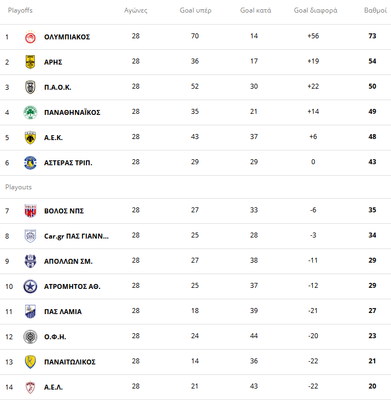
Task: Click the ΠΑΣ ΛΑΜΙΑ team name
Action: [63, 312]
